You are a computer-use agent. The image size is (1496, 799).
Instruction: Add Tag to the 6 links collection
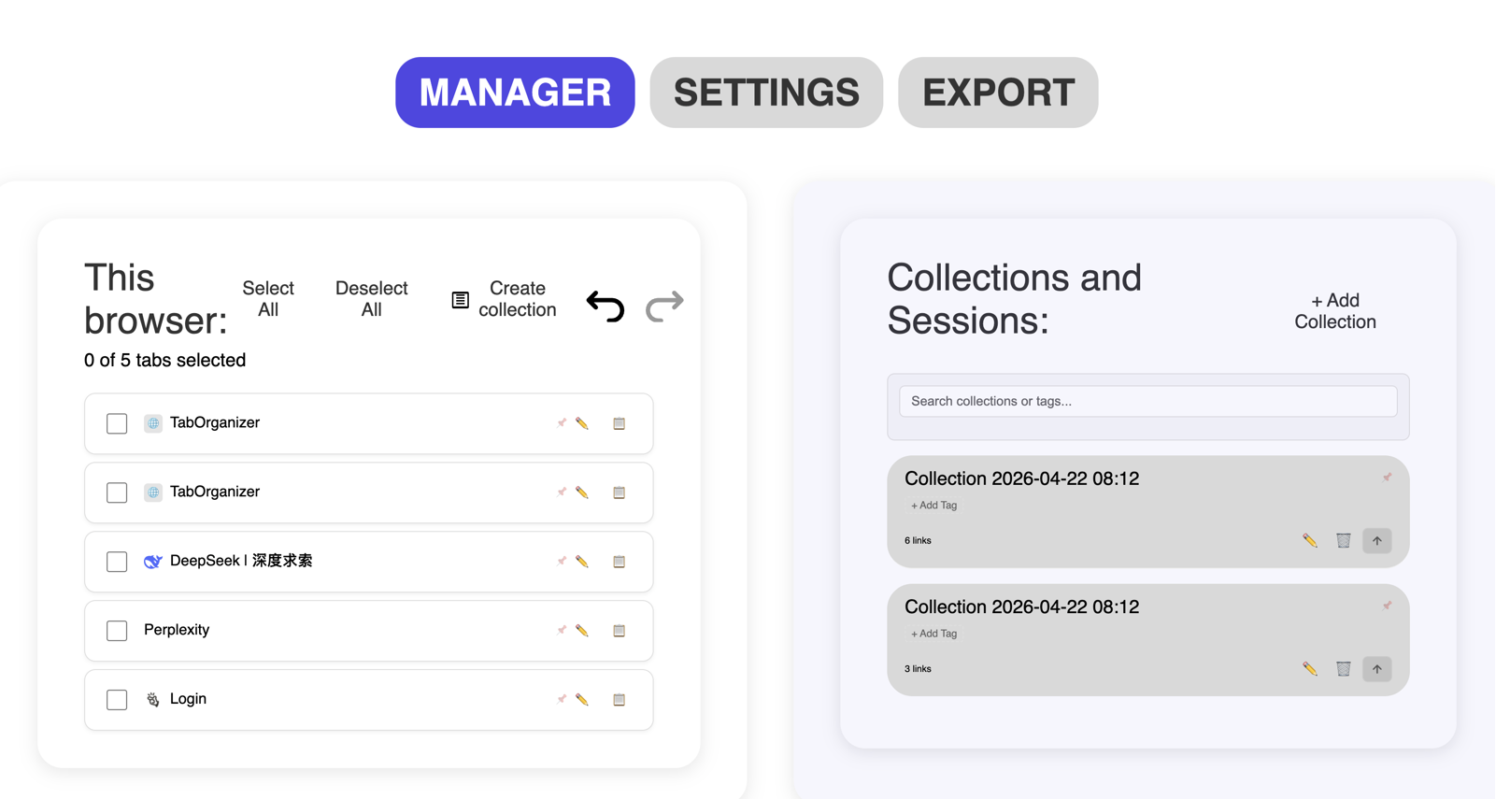pos(933,506)
